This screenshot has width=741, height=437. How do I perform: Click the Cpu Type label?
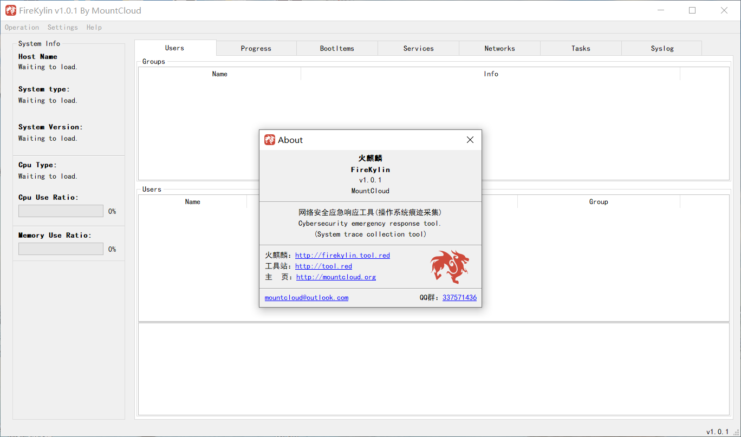[x=37, y=165]
